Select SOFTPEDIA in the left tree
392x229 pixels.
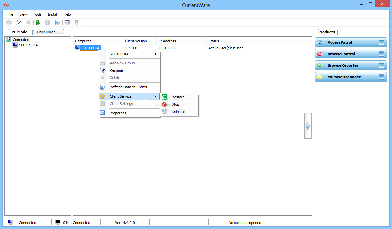tap(28, 45)
